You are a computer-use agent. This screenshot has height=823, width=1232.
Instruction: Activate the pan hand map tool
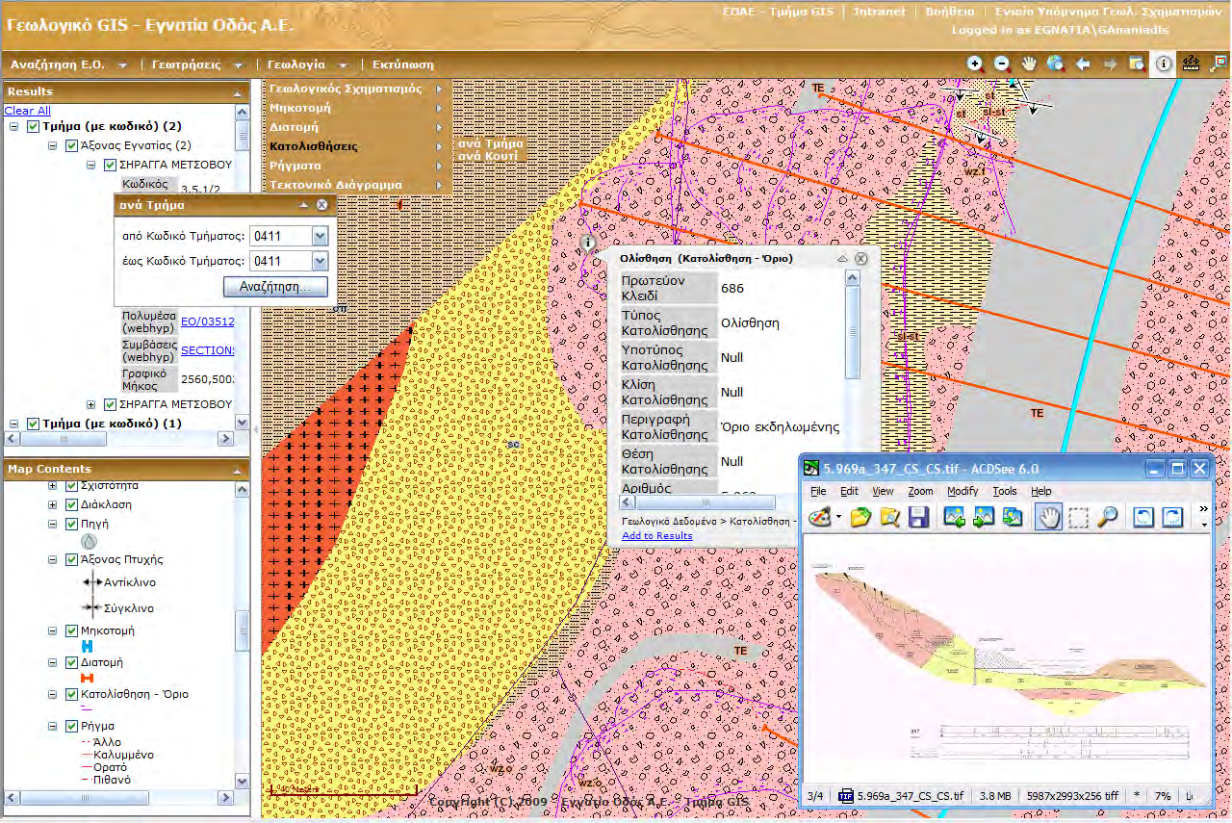pos(1029,64)
